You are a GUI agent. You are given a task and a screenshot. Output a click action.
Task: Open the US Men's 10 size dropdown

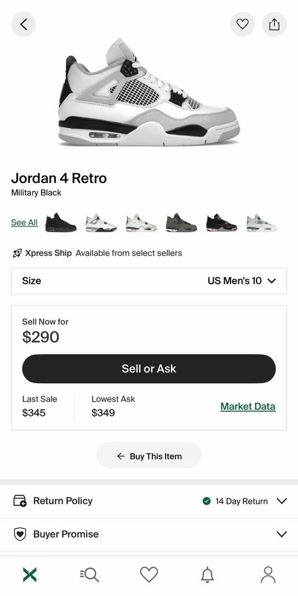click(149, 281)
